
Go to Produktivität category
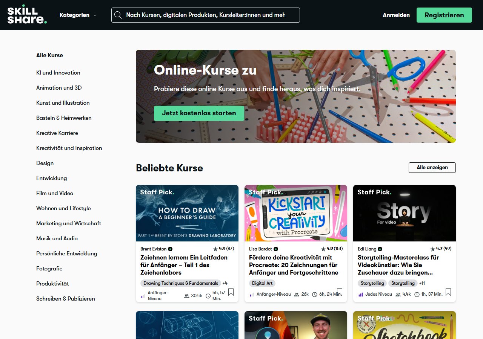52,284
